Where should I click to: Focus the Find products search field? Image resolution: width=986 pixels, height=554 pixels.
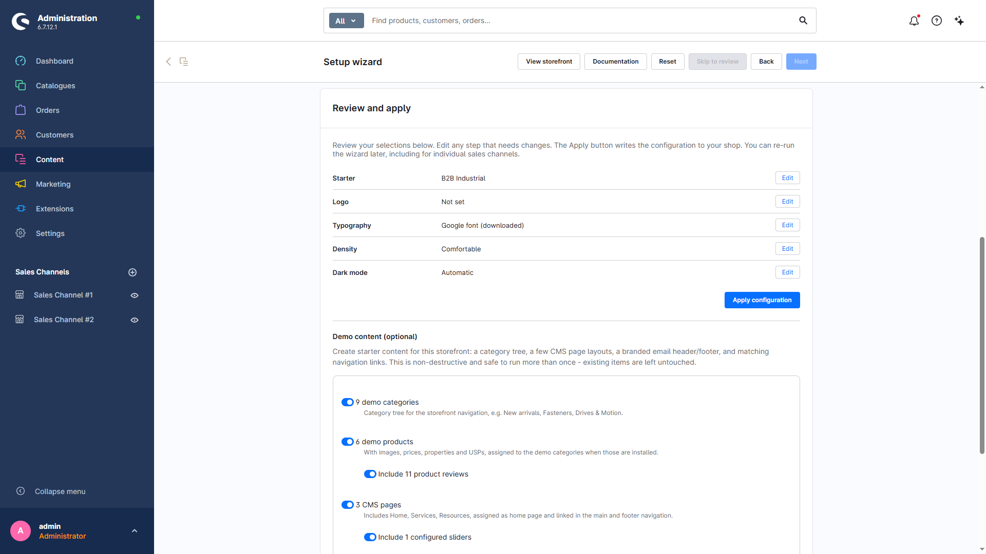point(580,21)
